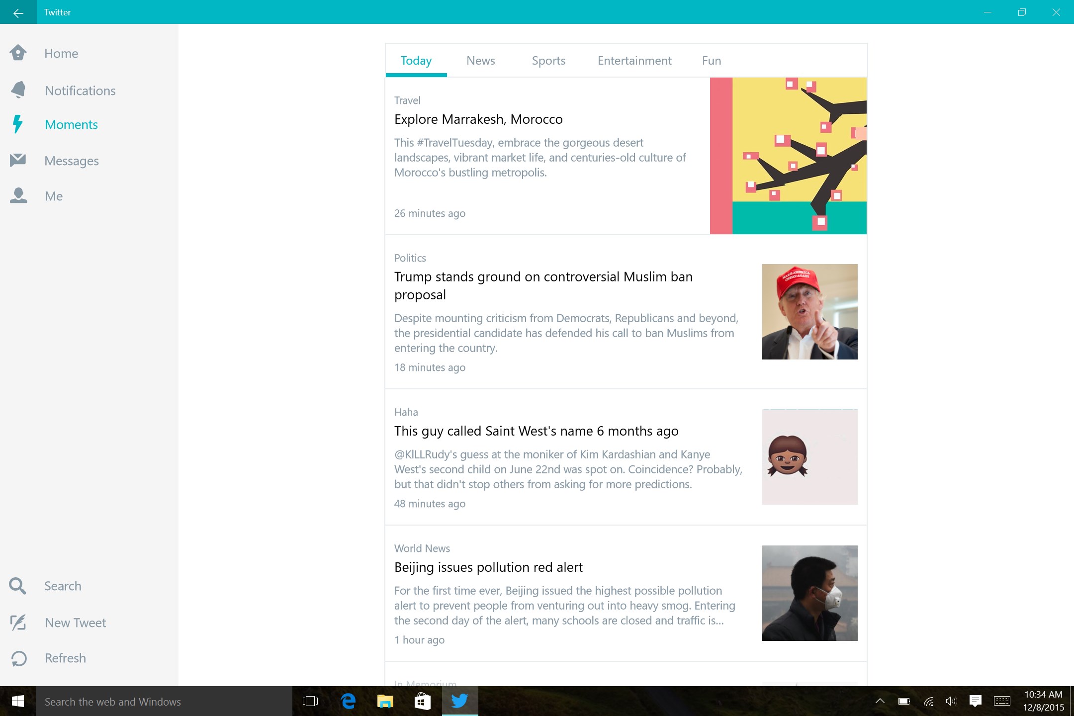Click the Refresh circular arrow icon

click(x=19, y=658)
